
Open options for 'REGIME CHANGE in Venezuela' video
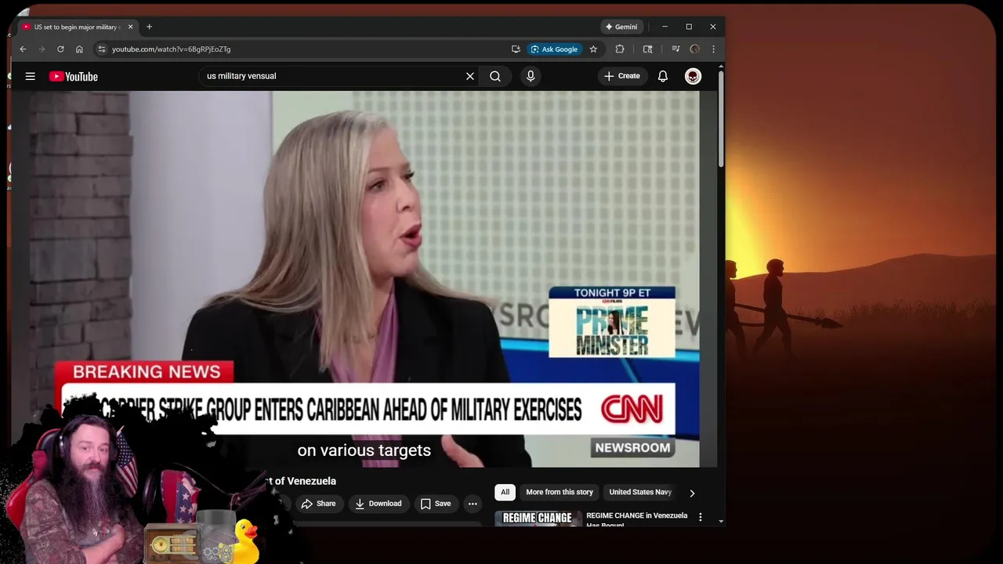701,518
